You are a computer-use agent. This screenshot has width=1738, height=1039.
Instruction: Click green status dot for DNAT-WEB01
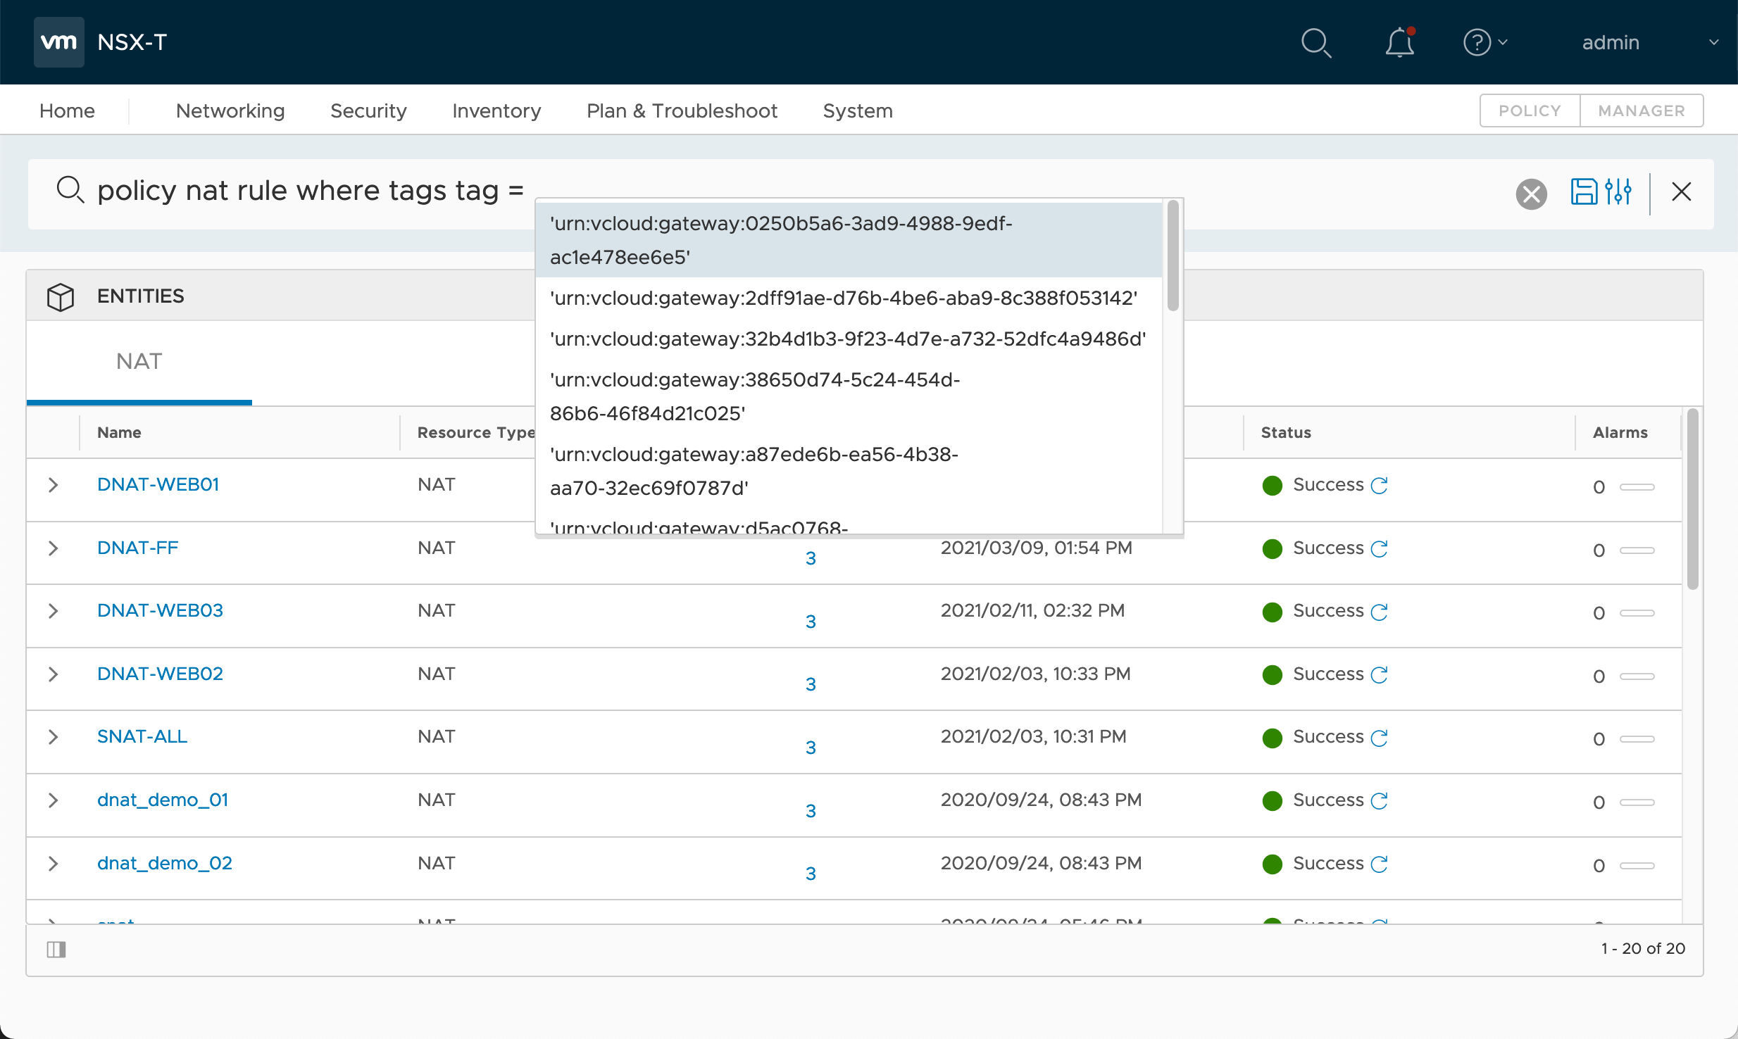pos(1273,486)
